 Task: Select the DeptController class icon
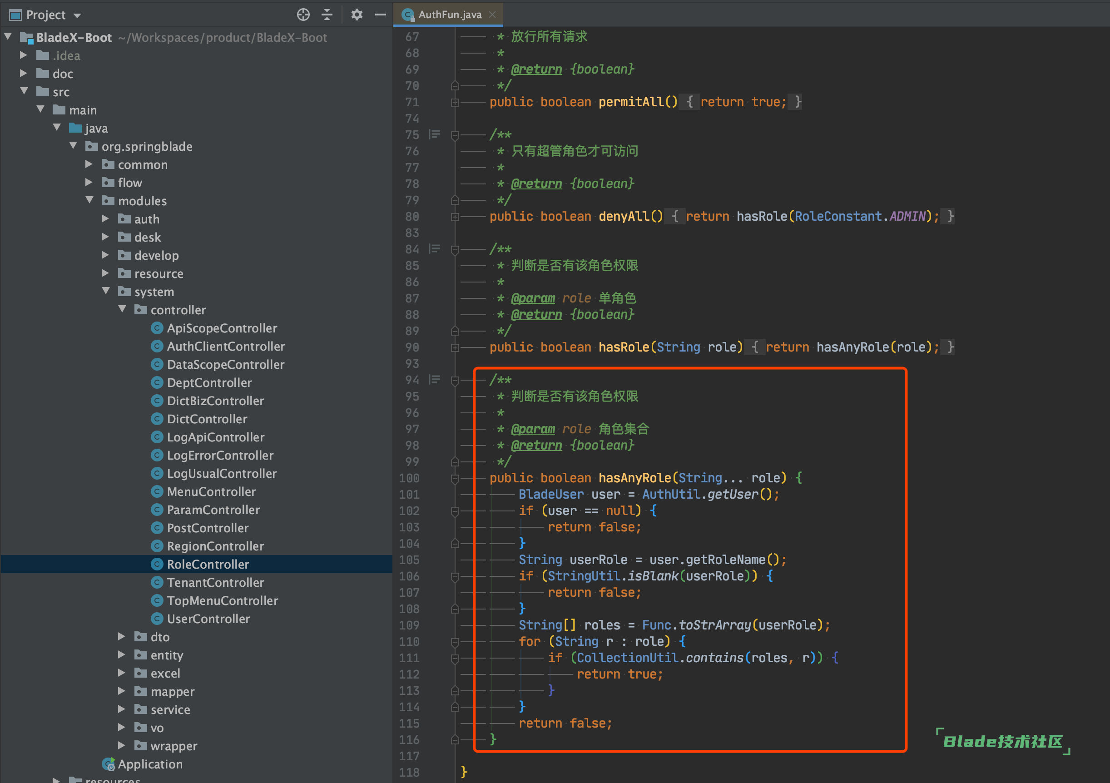coord(157,383)
